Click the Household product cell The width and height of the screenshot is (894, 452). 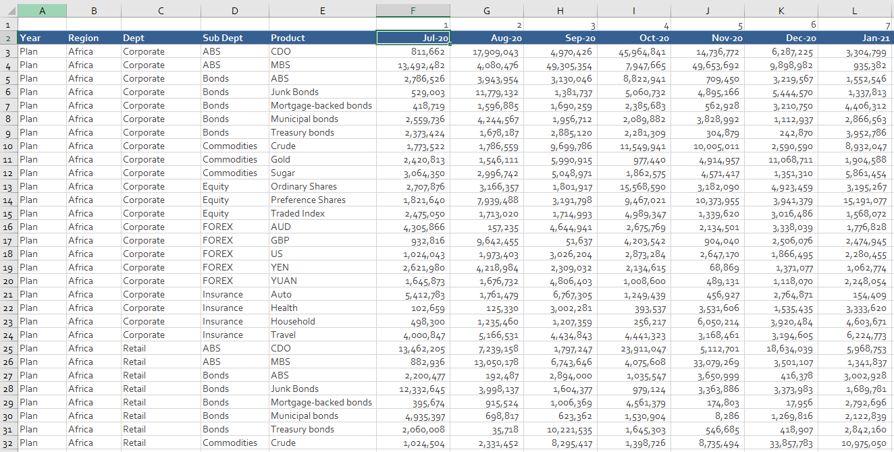click(323, 321)
